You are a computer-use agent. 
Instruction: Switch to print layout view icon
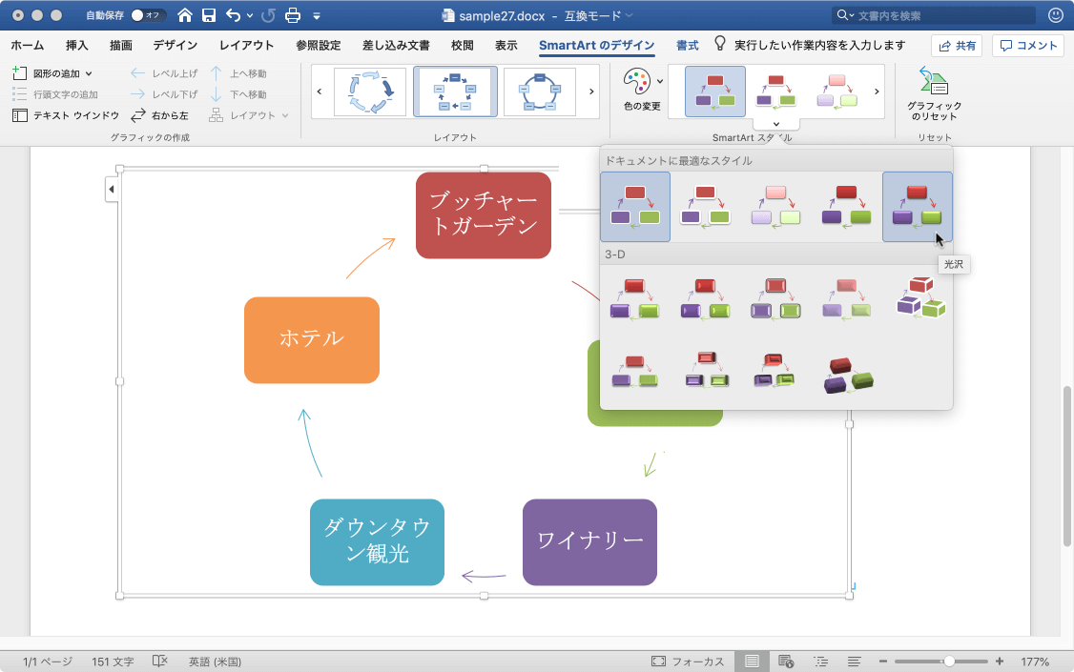(x=752, y=662)
